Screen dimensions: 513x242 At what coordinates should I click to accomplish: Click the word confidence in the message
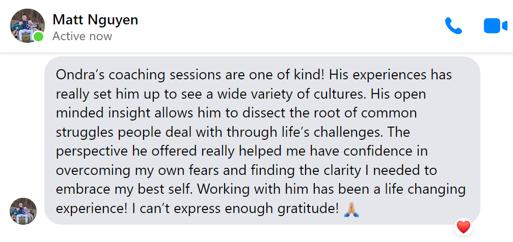click(x=381, y=152)
